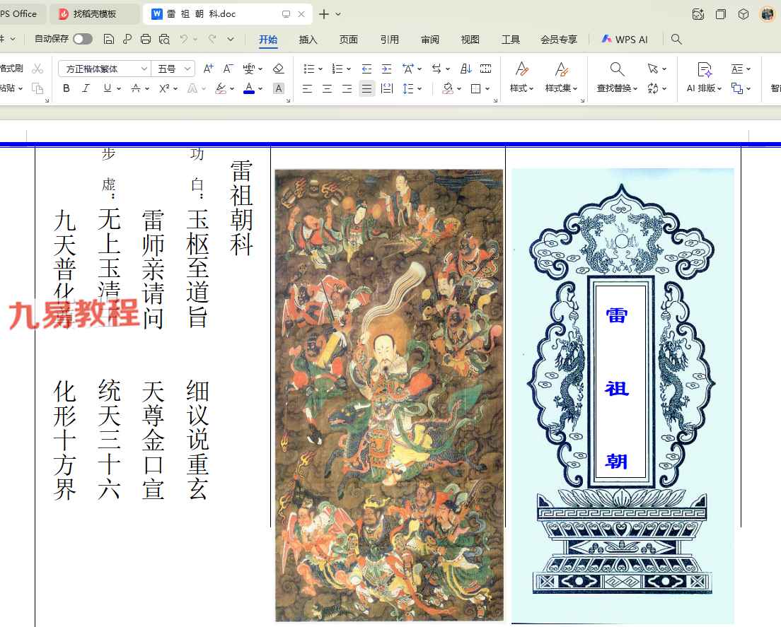The image size is (781, 627).
Task: Toggle italic formatting
Action: [x=86, y=88]
